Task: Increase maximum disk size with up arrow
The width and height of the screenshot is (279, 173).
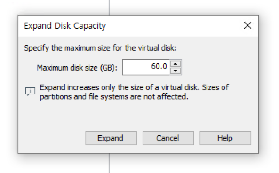Action: coord(175,64)
